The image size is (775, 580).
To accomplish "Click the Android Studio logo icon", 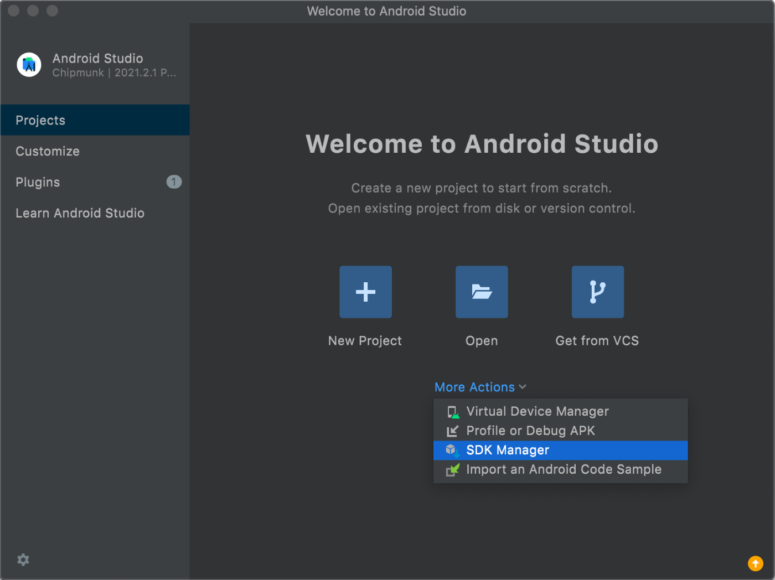I will (29, 65).
